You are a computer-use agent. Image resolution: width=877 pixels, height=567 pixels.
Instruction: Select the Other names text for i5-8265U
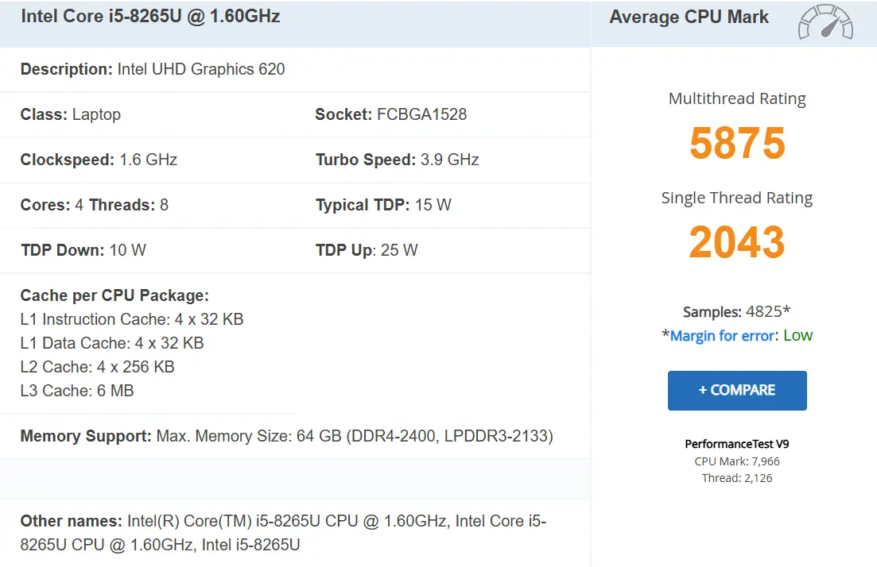281,521
